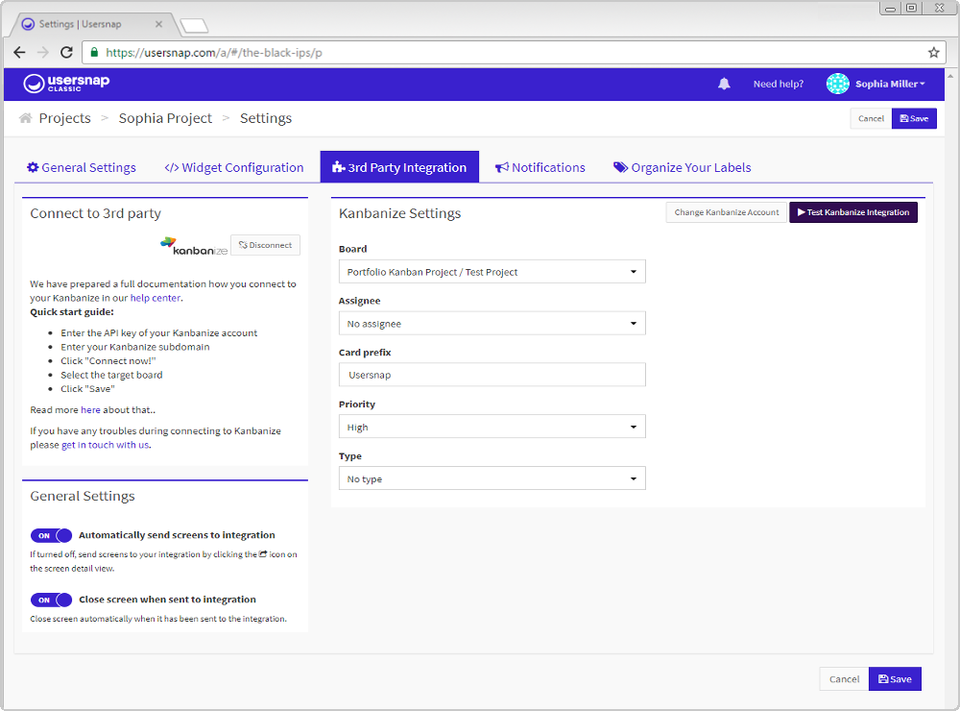Click the bottom Save button
This screenshot has height=711, width=960.
pyautogui.click(x=895, y=678)
